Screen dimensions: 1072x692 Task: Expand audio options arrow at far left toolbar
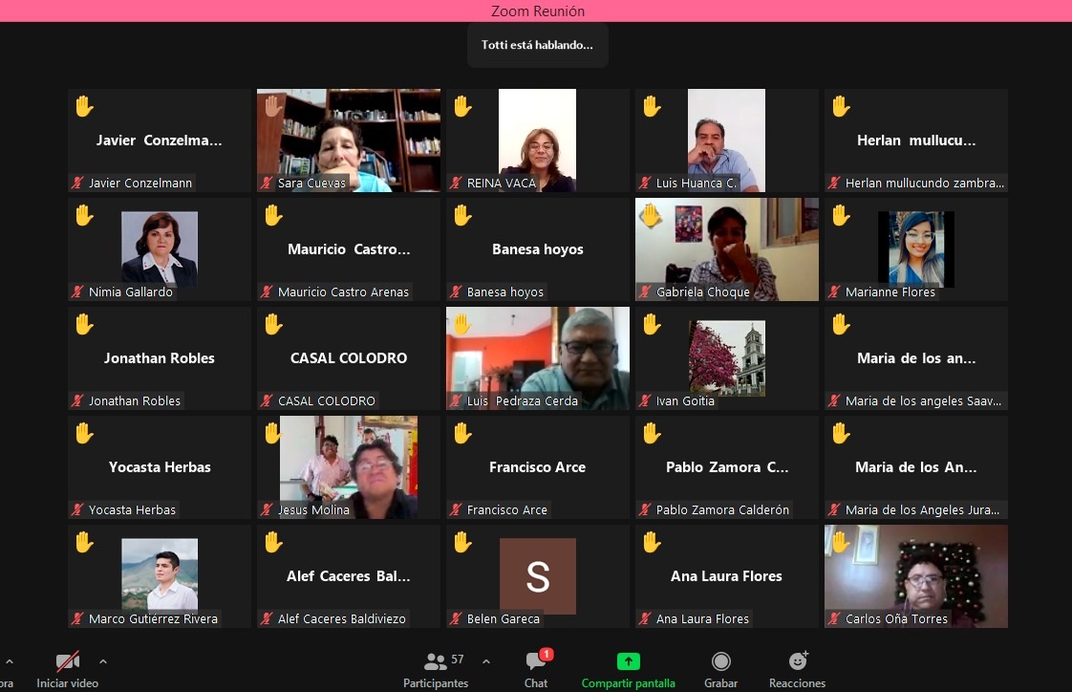9,661
